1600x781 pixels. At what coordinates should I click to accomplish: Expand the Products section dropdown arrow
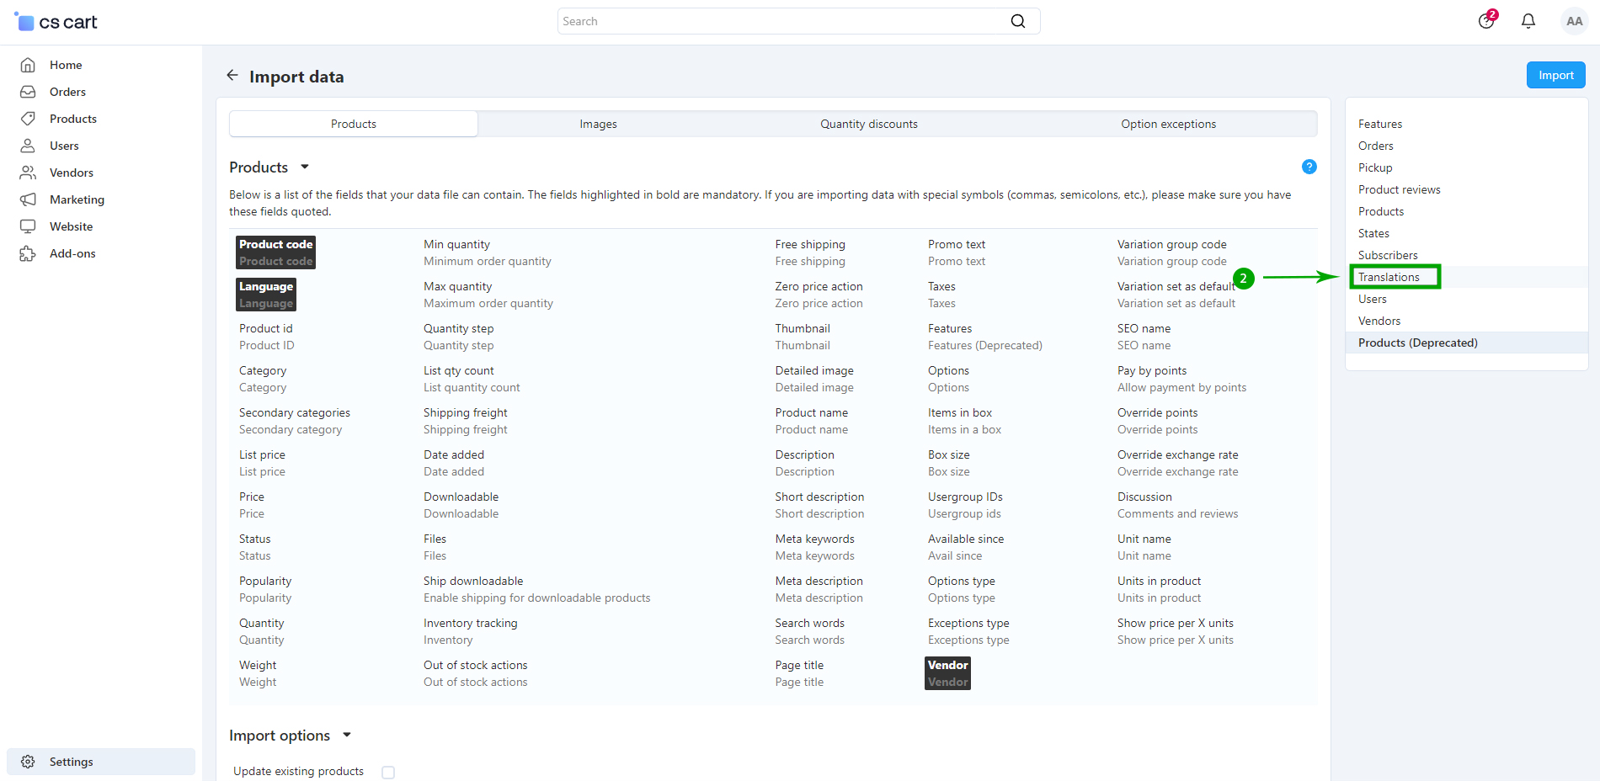(305, 167)
